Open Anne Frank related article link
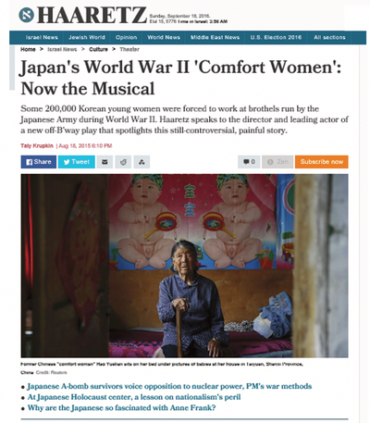Viewport: 370px width, 423px height. (x=121, y=408)
